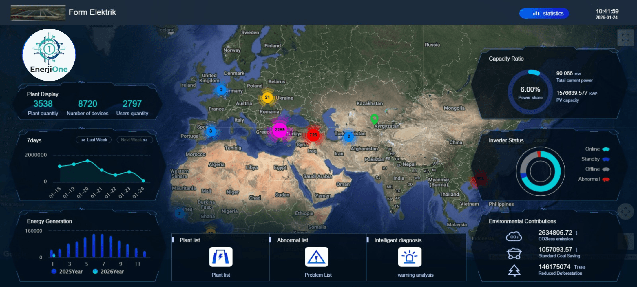Click the warning analysis label link
The height and width of the screenshot is (287, 637).
click(x=415, y=275)
